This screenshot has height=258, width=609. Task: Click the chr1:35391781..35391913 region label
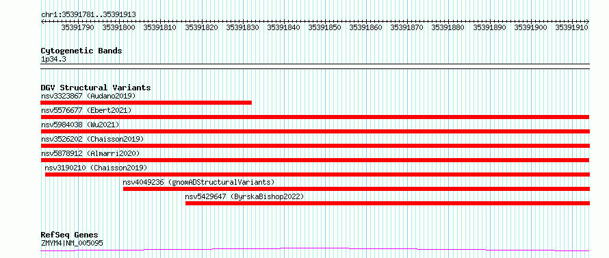pos(88,15)
